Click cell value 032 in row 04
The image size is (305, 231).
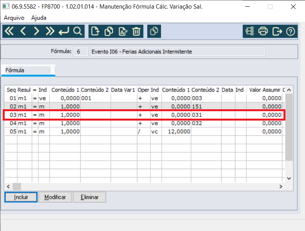(x=197, y=123)
